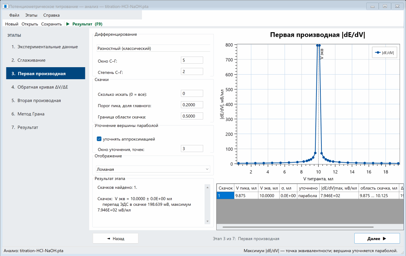Open the Справка menu
Image resolution: width=406 pixels, height=256 pixels.
[x=52, y=15]
